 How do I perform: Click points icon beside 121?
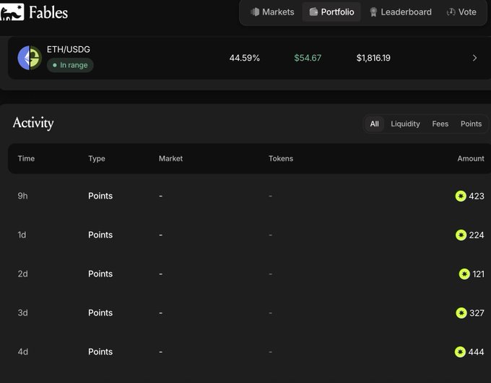[464, 274]
